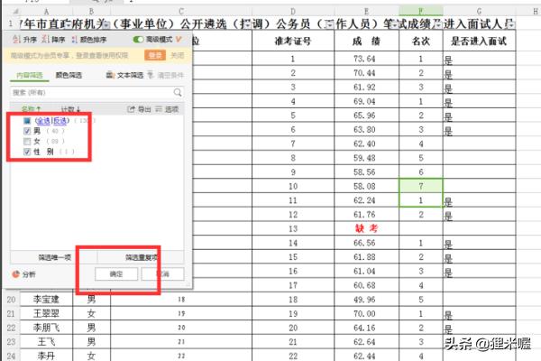Select the score cell 58.08
The image size is (541, 361).
pos(366,186)
